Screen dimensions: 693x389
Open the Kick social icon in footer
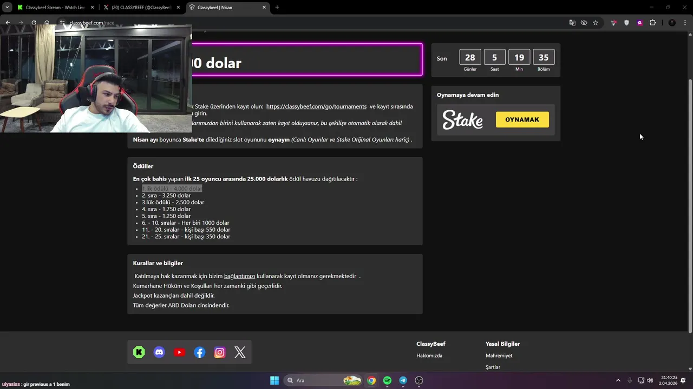(x=139, y=352)
